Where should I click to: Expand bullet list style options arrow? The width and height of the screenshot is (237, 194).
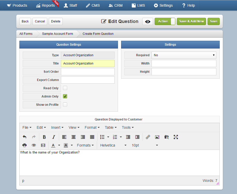[108, 137]
